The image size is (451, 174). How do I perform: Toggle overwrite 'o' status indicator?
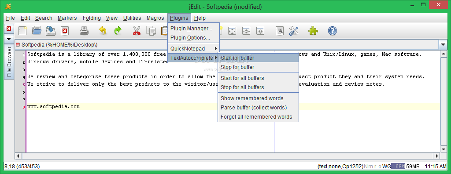pos(380,166)
